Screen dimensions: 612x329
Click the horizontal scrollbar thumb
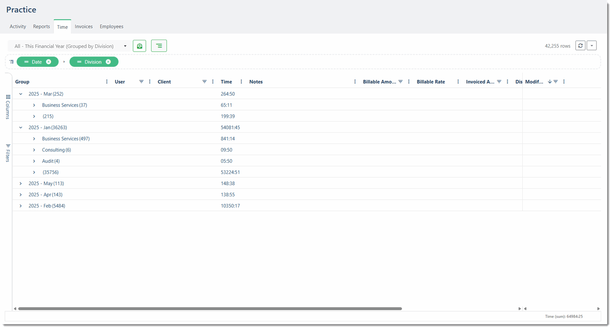pos(210,309)
